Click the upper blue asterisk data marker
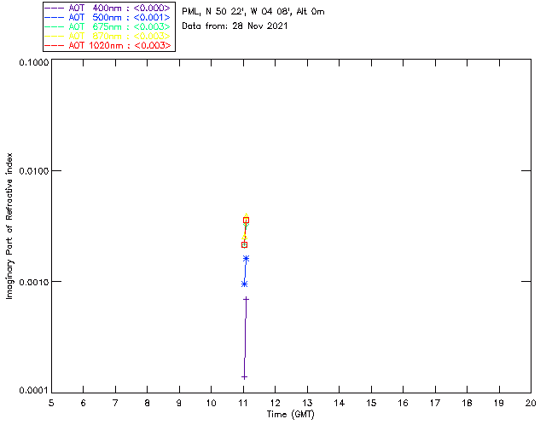Screen dimensions: 546x436 coord(247,259)
